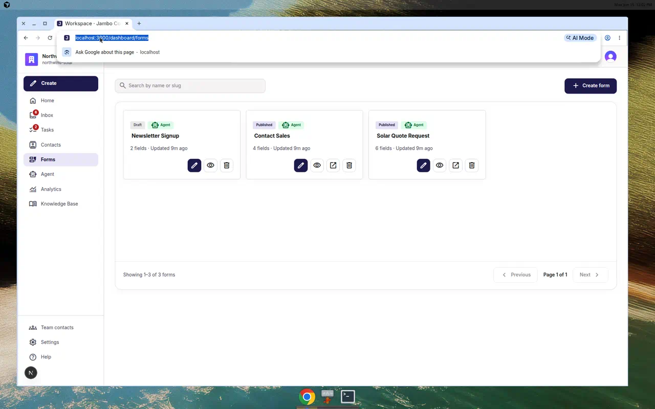Open Contact Sales form in new tab icon
655x409 pixels.
(333, 165)
